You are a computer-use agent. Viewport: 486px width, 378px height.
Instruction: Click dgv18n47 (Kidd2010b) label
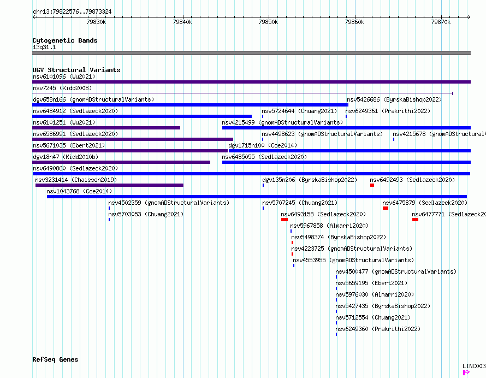(66, 157)
